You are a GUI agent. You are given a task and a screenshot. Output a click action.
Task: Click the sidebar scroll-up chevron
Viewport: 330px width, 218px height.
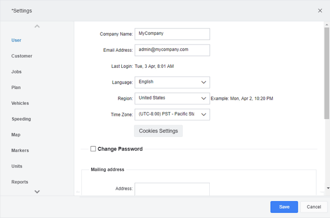click(x=37, y=26)
